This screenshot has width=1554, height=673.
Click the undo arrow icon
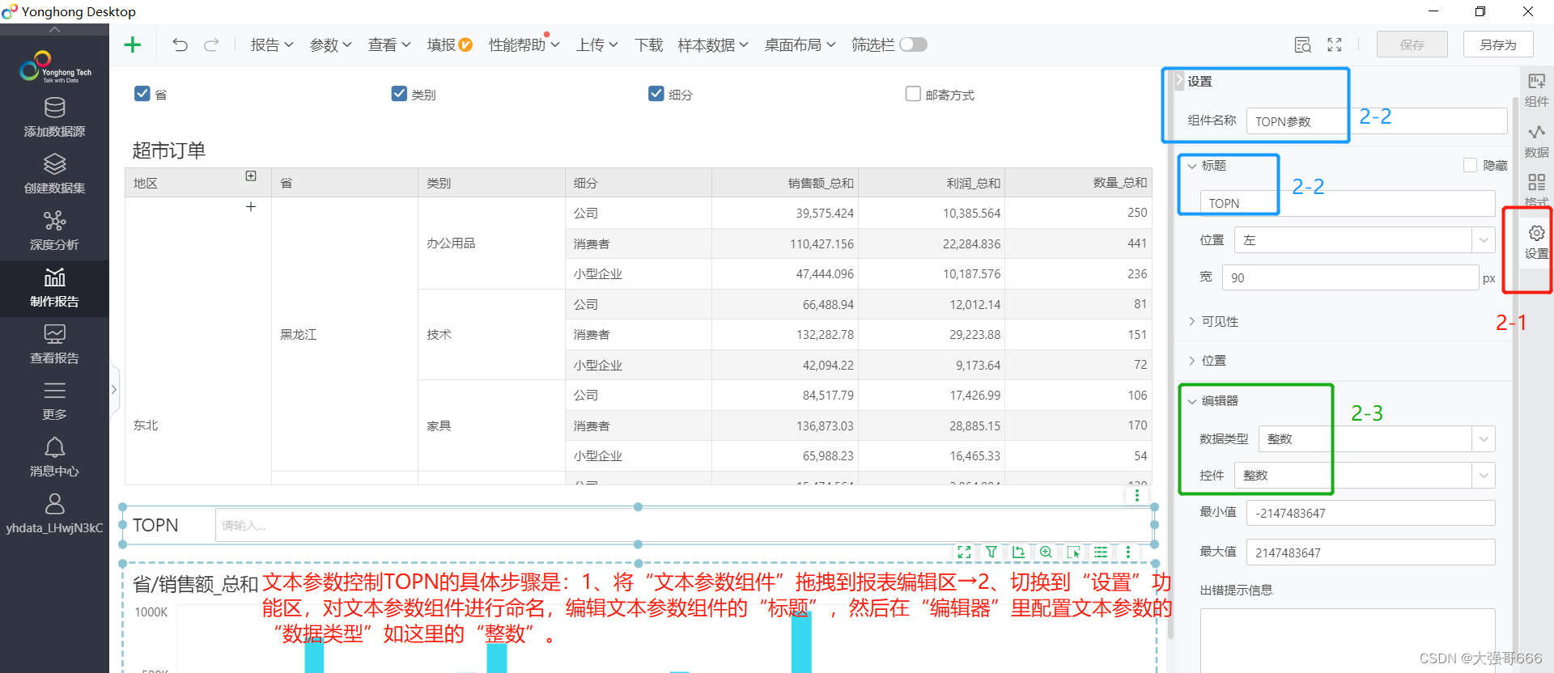180,44
